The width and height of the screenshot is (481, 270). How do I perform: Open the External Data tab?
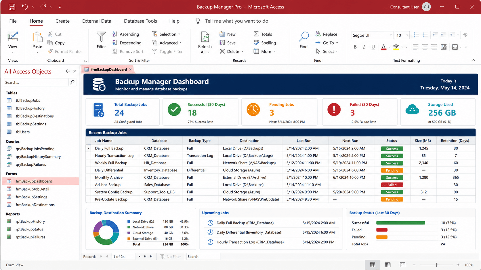[x=97, y=21]
